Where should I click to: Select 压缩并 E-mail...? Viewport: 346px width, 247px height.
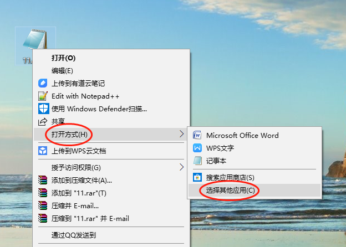click(x=111, y=206)
